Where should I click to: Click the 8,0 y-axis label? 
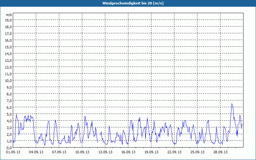(x=9, y=94)
